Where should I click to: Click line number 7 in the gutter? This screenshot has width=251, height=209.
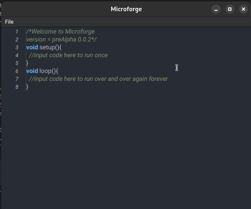click(17, 79)
